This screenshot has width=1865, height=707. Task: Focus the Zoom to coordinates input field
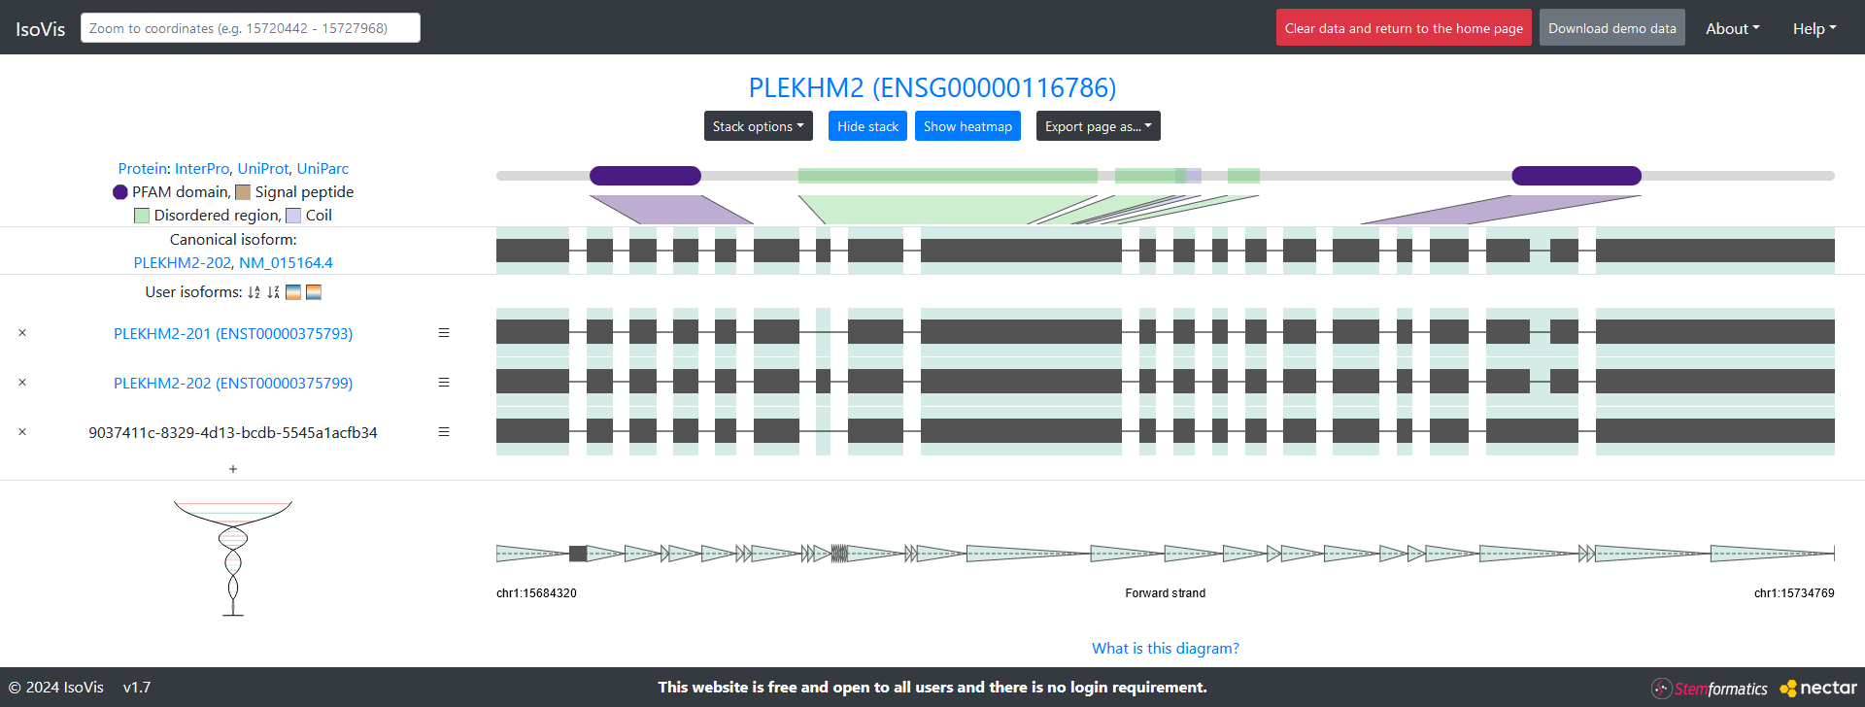click(x=251, y=28)
